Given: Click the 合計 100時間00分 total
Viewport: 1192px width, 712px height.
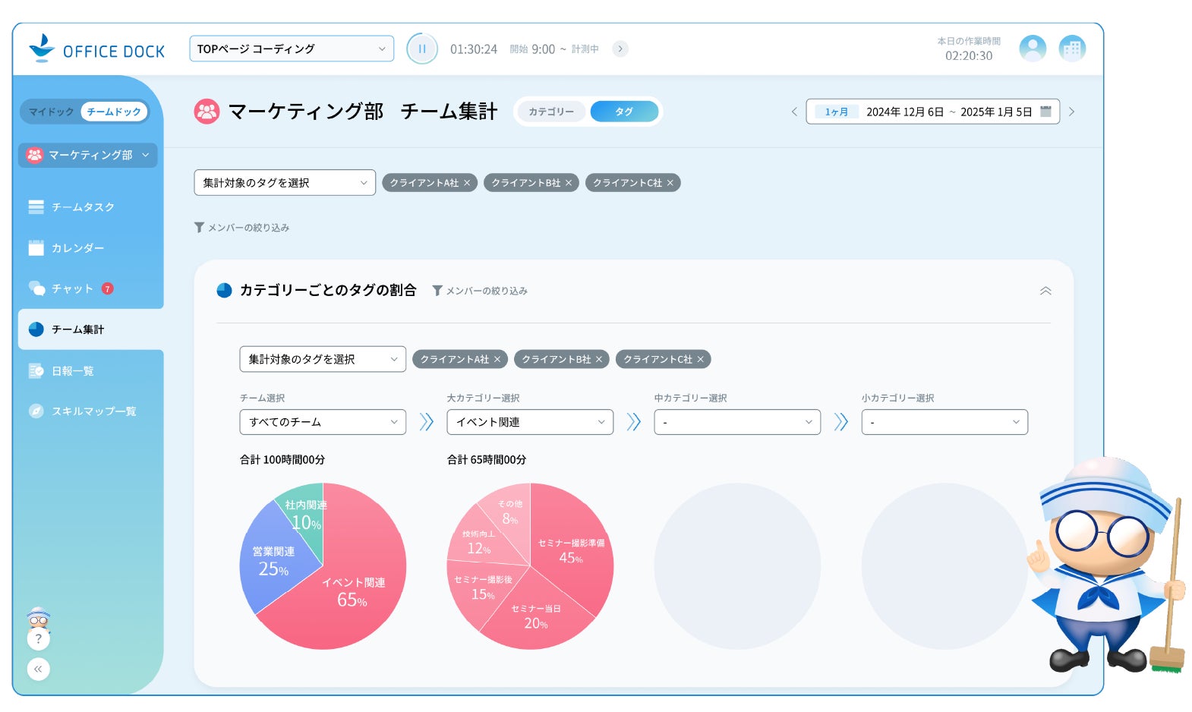Looking at the screenshot, I should pos(282,459).
